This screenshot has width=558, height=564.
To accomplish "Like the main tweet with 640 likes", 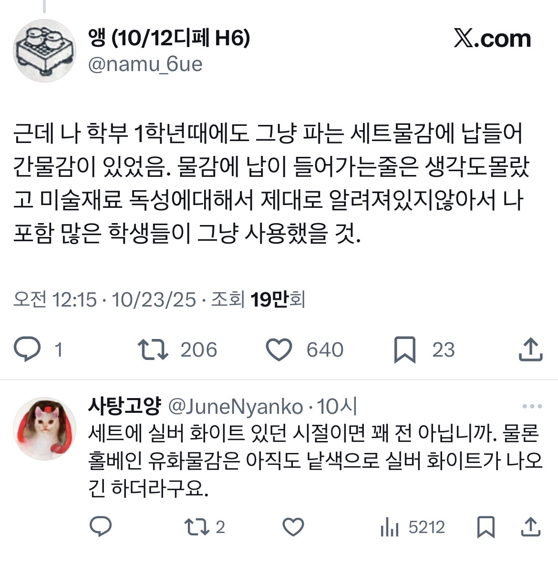I will [279, 349].
